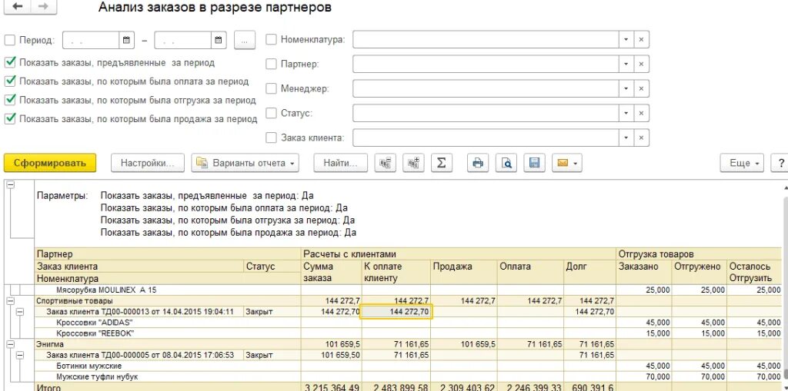
Task: Uncheck 'была оплата за период' option
Action: [9, 81]
